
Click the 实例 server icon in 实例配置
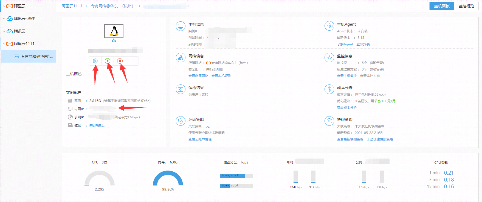point(70,101)
